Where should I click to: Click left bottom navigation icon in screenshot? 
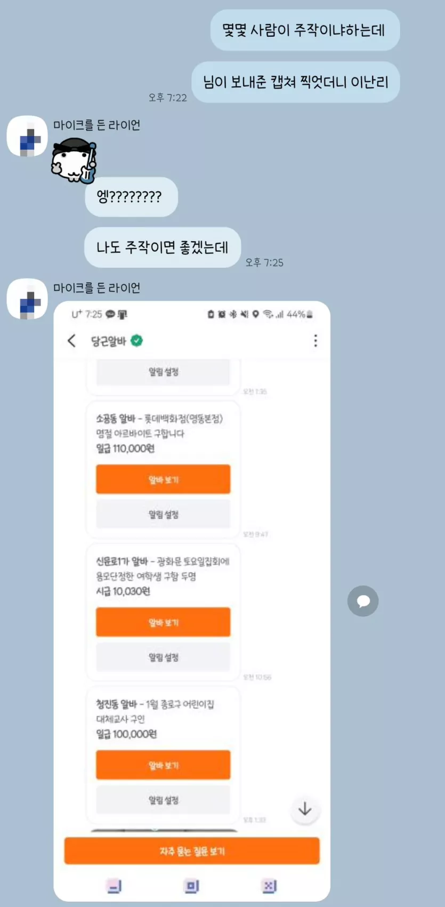pyautogui.click(x=115, y=886)
